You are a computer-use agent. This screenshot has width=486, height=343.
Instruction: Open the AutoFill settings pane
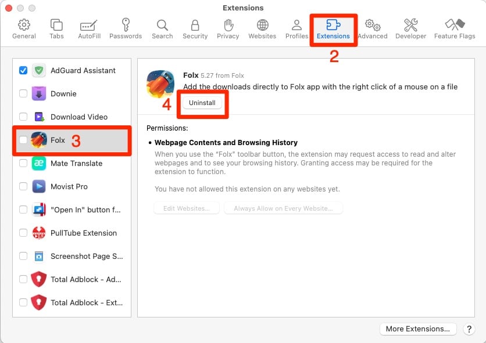pyautogui.click(x=90, y=29)
